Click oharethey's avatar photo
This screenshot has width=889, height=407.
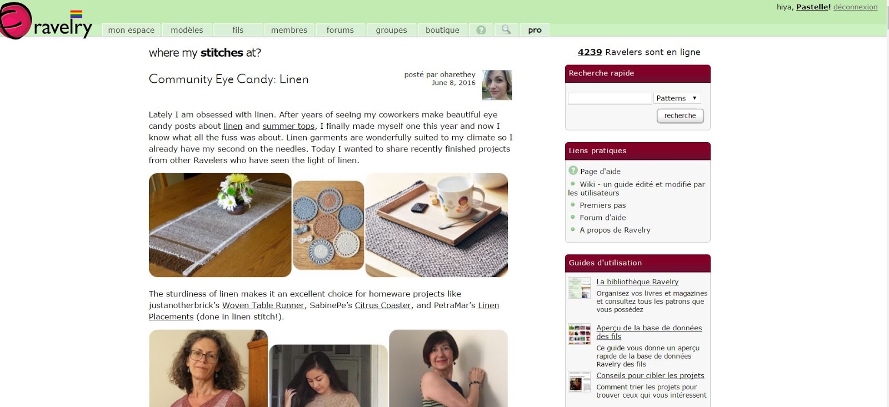click(x=497, y=85)
